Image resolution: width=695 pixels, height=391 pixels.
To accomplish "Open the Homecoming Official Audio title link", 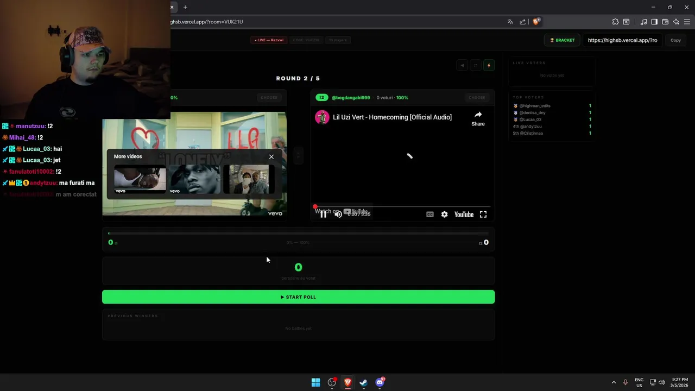I will tap(392, 117).
